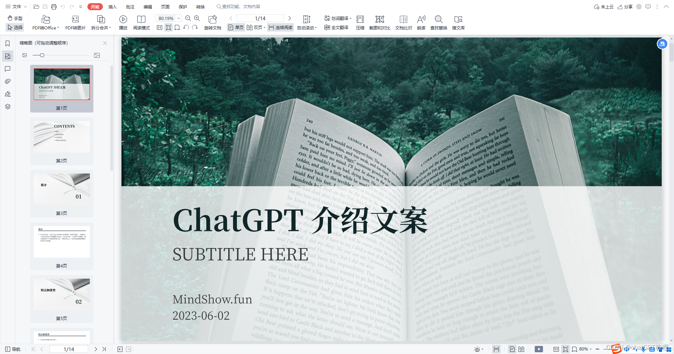Viewport: 674px width, 354px height.
Task: Open the 保护 (Protect) tab
Action: 183,7
